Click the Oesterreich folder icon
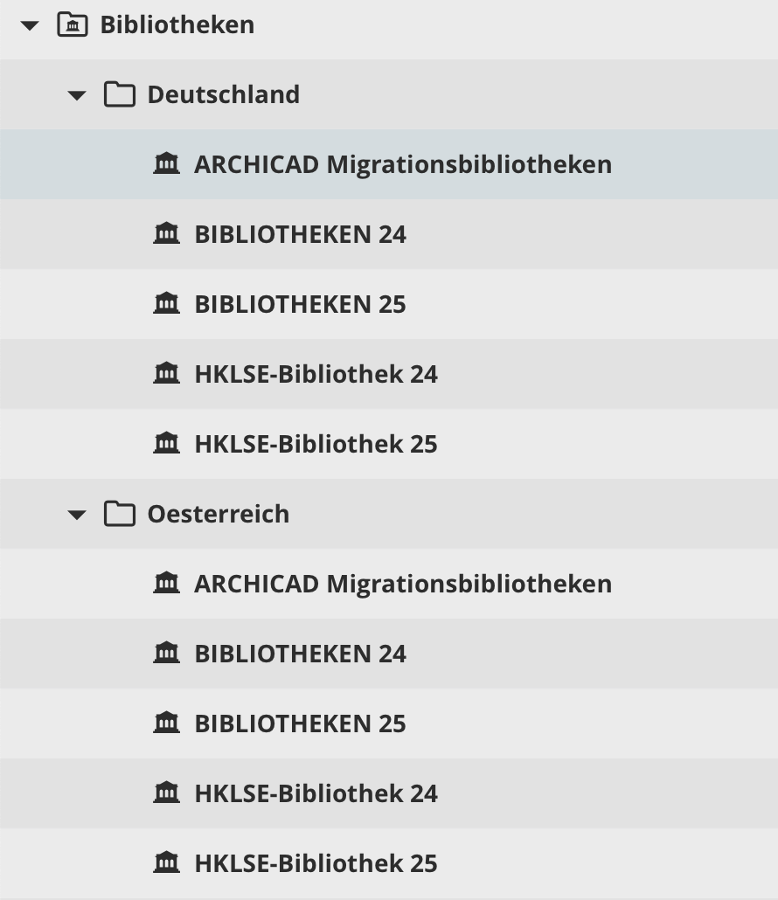Image resolution: width=778 pixels, height=900 pixels. (x=120, y=514)
